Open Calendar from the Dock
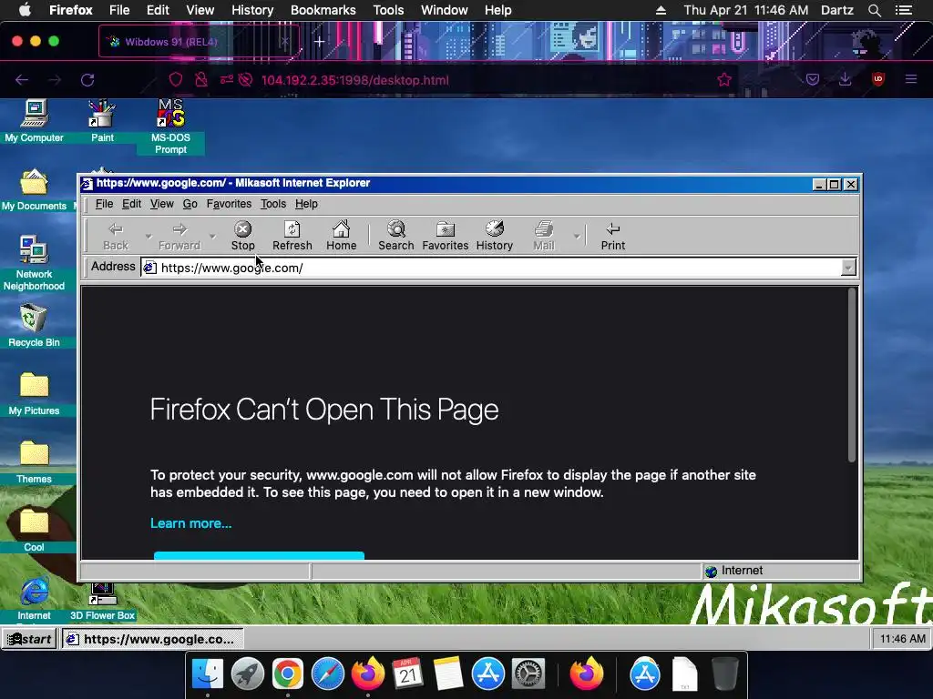 (408, 674)
